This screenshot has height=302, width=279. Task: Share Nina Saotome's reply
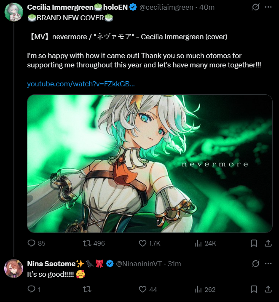coord(268,289)
